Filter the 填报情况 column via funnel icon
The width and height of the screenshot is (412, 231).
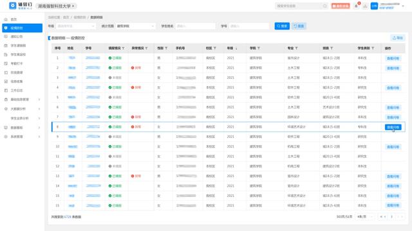point(123,48)
